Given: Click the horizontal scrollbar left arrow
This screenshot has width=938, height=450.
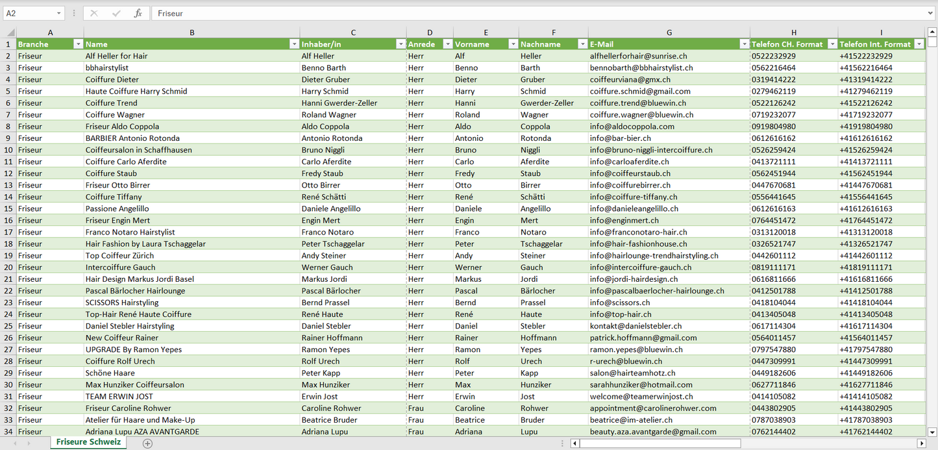Looking at the screenshot, I should [574, 444].
